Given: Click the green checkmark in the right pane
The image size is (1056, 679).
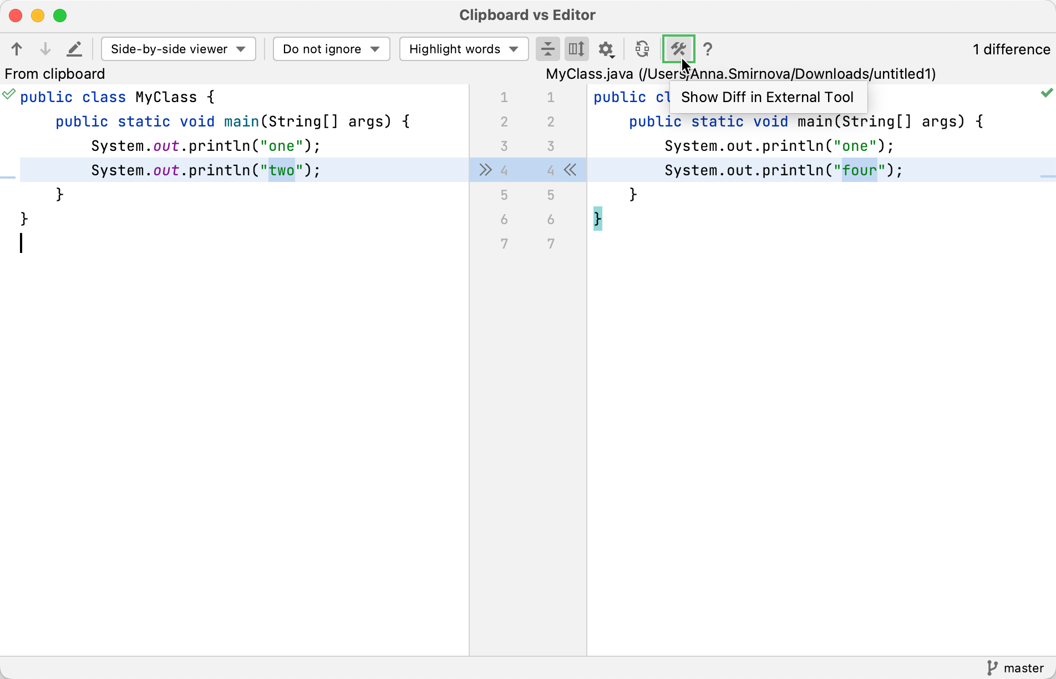Looking at the screenshot, I should (x=1047, y=93).
